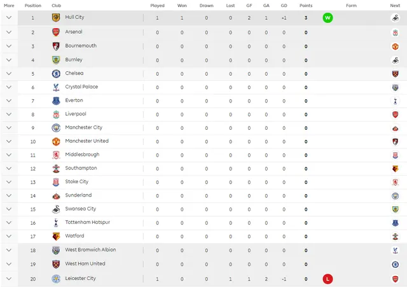This screenshot has width=407, height=287.
Task: Click Hull City's green W form badge
Action: click(x=328, y=18)
